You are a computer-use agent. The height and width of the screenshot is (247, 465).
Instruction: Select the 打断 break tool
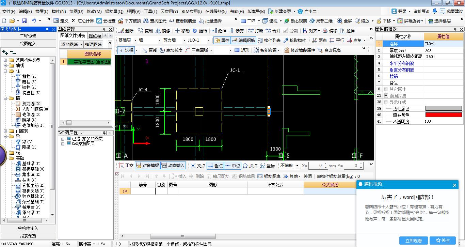(256, 31)
